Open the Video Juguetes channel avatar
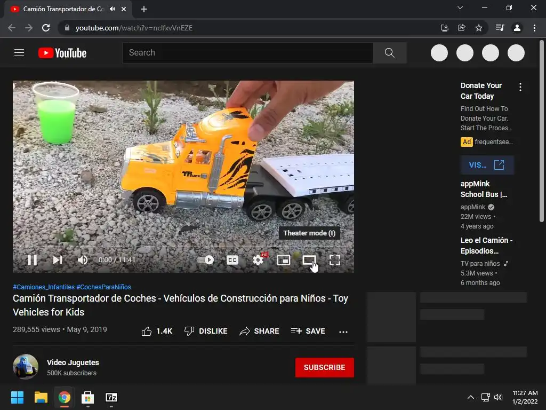 [26, 367]
